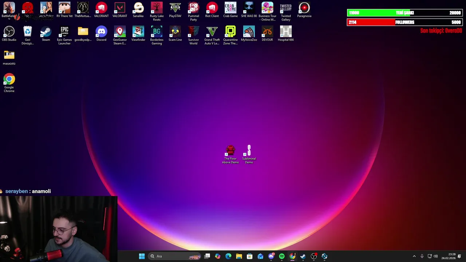This screenshot has height=262, width=466.
Task: Open the volume tray icon
Action: 436,256
